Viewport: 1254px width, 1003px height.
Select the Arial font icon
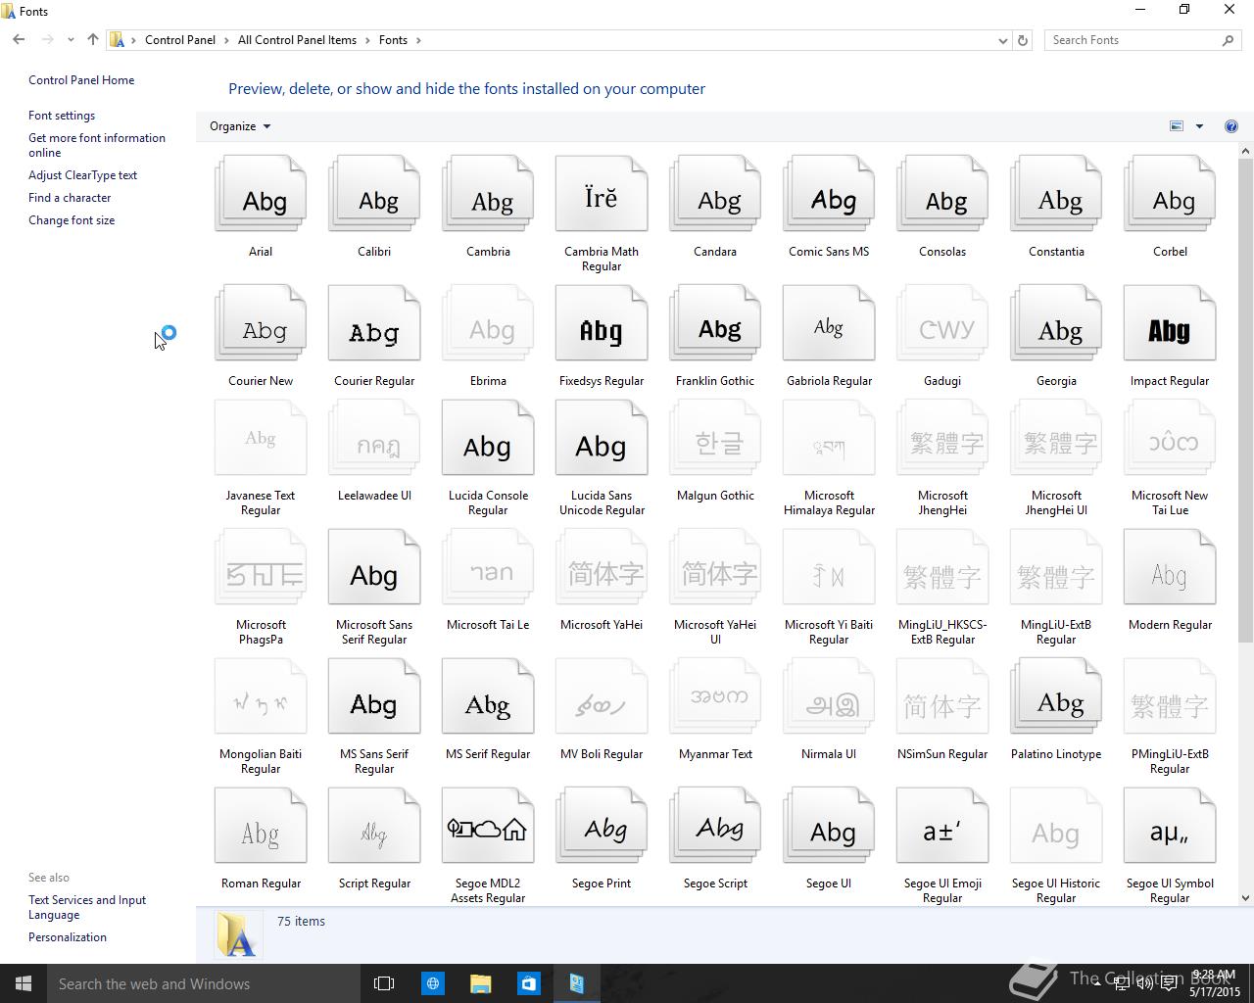261,193
